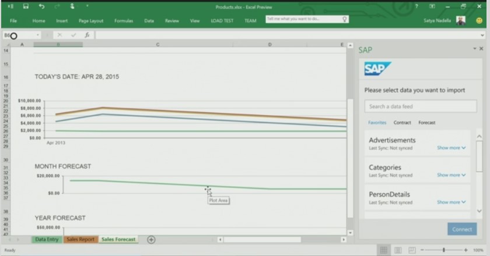Click the lightbulb icon in Tell me box
The height and width of the screenshot is (256, 490).
point(344,19)
